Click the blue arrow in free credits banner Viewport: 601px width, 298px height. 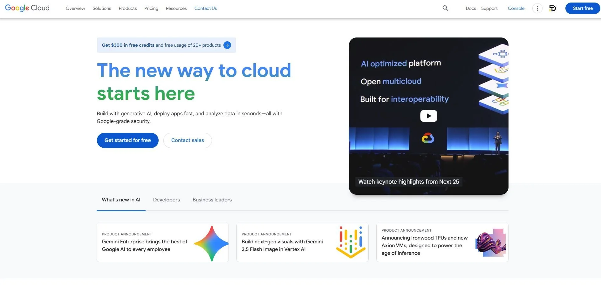(227, 45)
